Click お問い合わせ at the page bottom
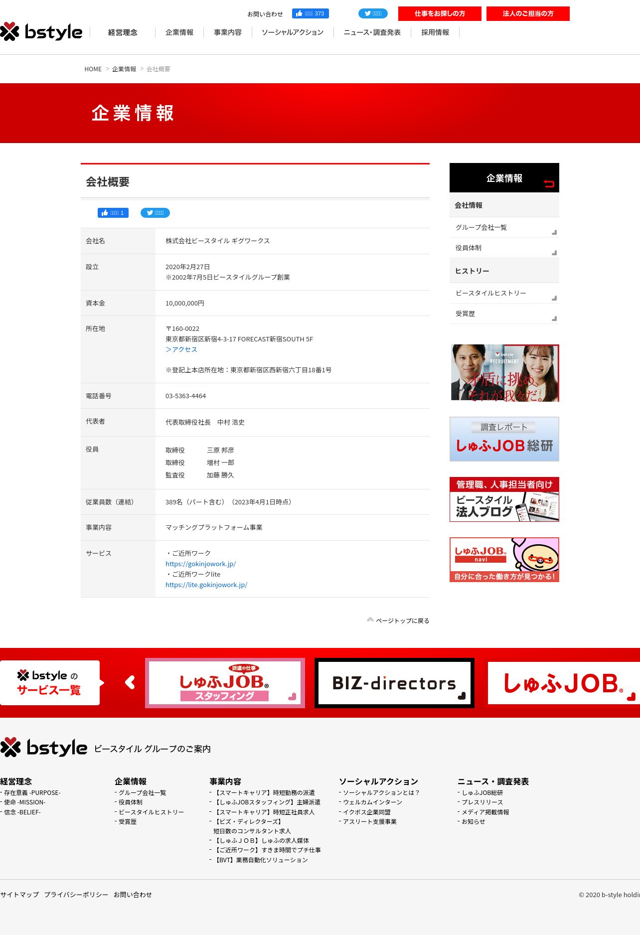The height and width of the screenshot is (935, 640). (x=133, y=895)
